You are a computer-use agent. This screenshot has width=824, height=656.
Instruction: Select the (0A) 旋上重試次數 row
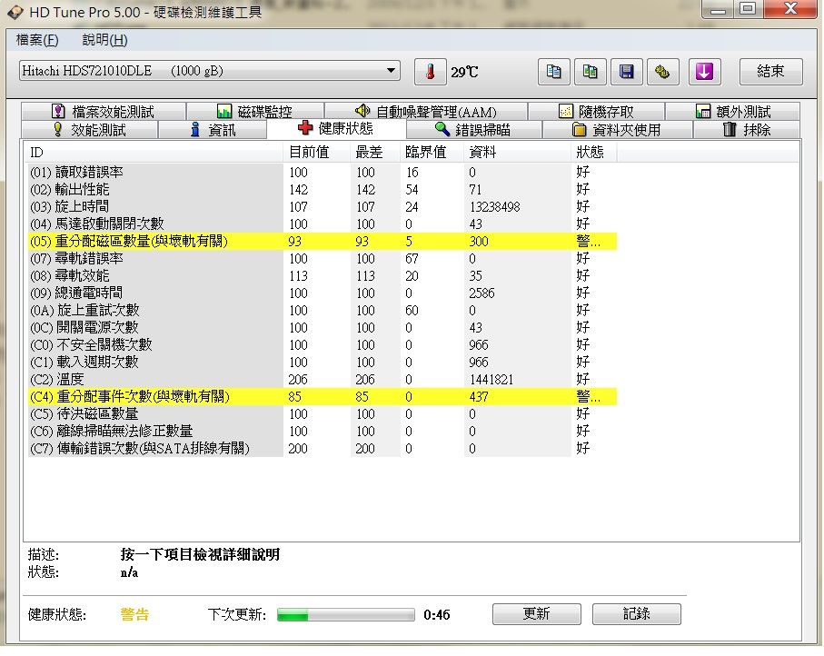pos(323,310)
